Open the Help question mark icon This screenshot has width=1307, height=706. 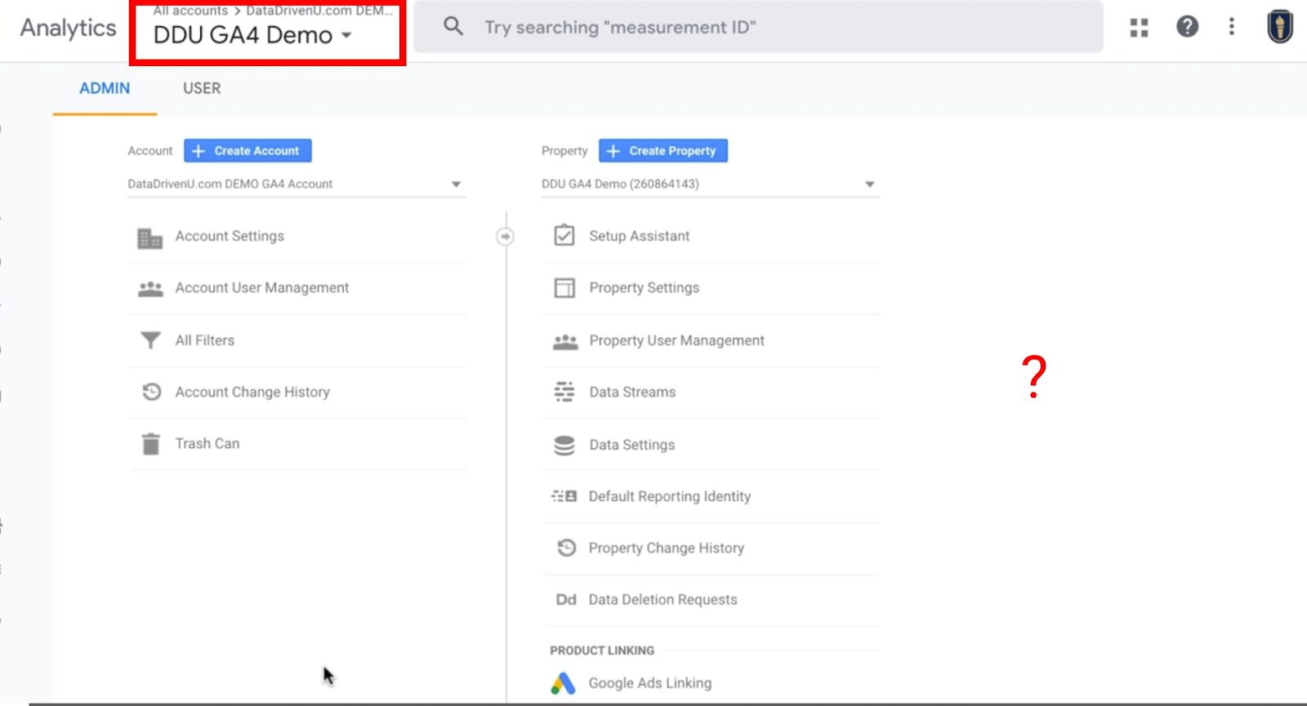coord(1187,27)
